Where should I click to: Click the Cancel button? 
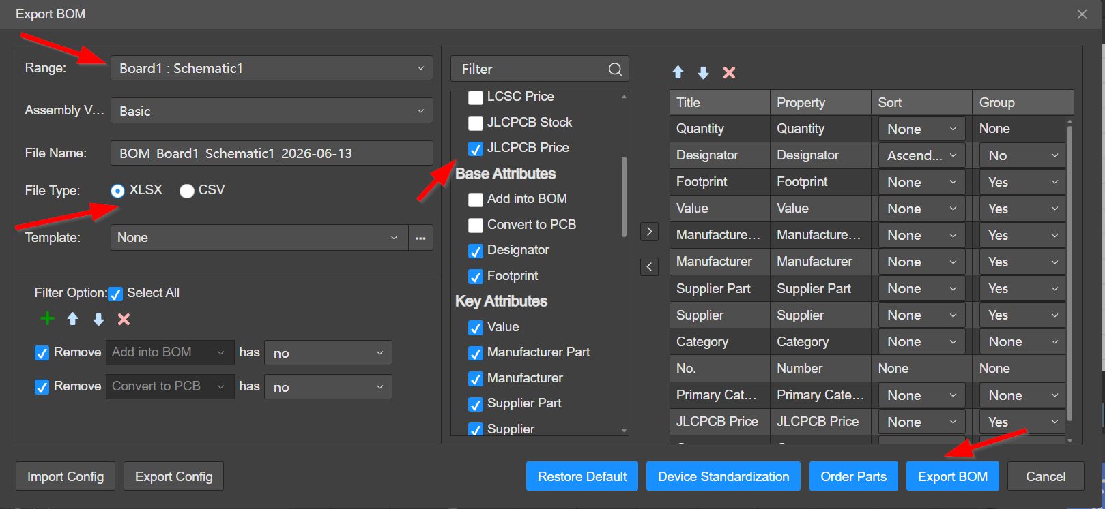point(1046,476)
